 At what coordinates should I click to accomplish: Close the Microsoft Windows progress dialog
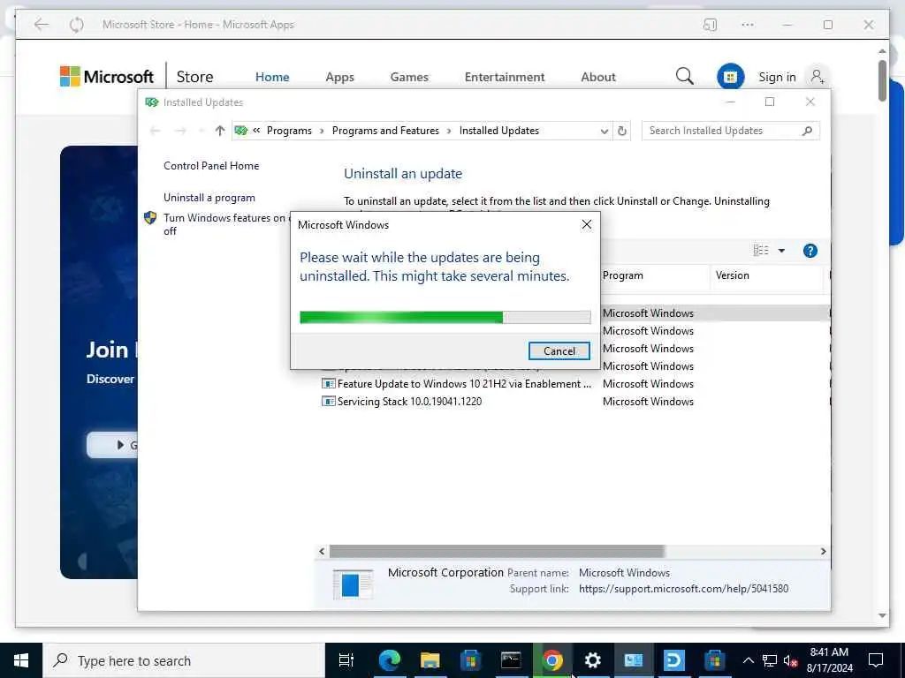pyautogui.click(x=587, y=224)
